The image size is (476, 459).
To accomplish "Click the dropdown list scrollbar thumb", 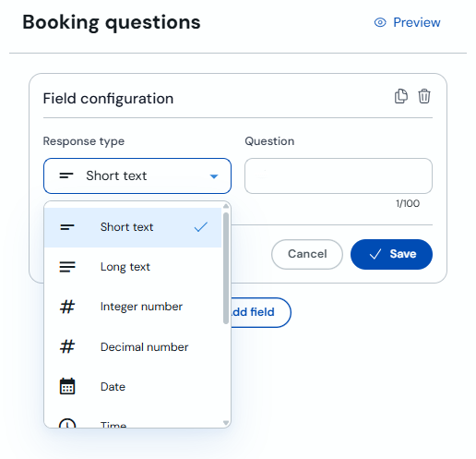I will [x=226, y=268].
